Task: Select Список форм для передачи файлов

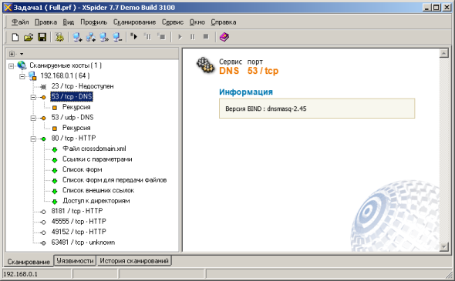Action: pyautogui.click(x=114, y=180)
